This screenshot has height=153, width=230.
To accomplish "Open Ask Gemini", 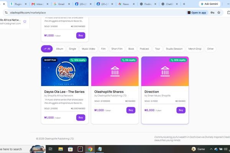I will click(x=209, y=4).
